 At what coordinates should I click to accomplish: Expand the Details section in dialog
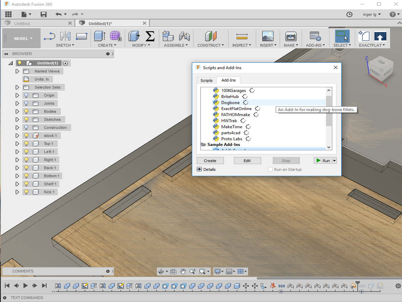[x=199, y=169]
